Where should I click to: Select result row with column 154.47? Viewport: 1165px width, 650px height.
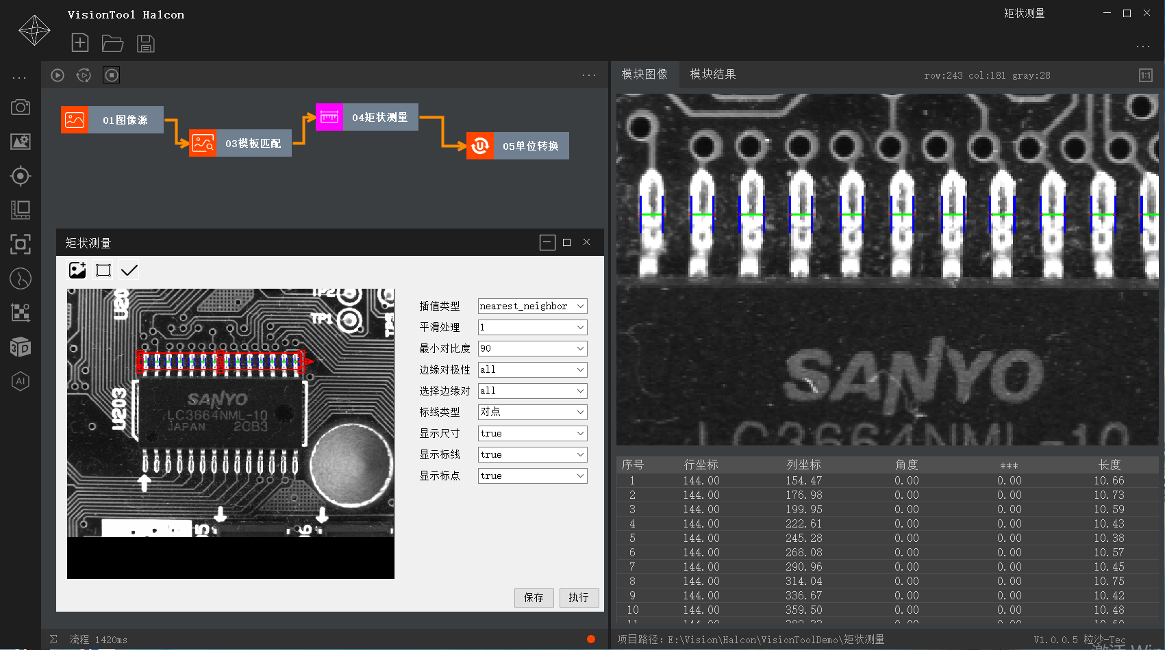[x=887, y=480]
